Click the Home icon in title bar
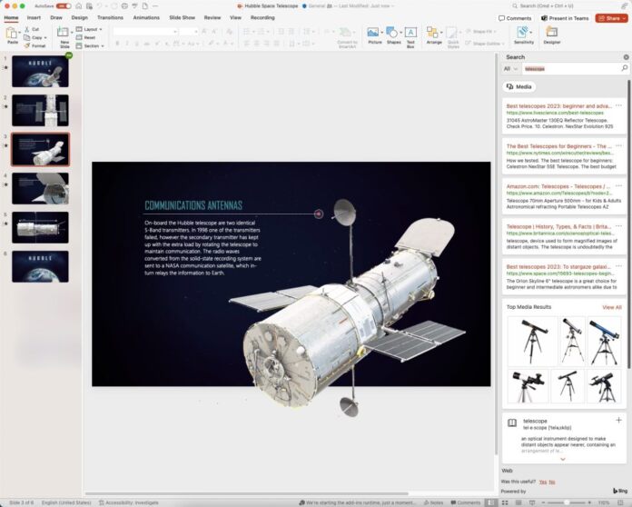 point(79,6)
